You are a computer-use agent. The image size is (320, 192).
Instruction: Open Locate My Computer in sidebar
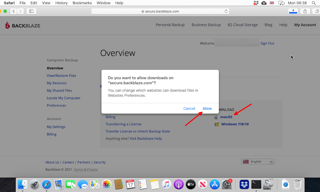(63, 98)
